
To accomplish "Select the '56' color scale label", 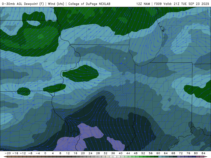I will pyautogui.click(x=151, y=153).
